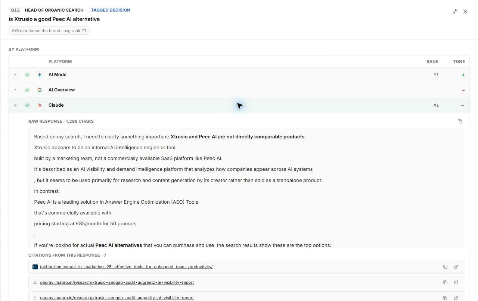
Task: Click the AI Mode platform name
Action: [x=58, y=75]
